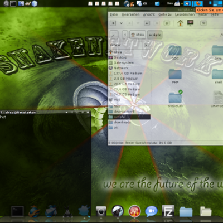The image size is (223, 223).
Task: Select the Doc folder icon
Action: 175,50
